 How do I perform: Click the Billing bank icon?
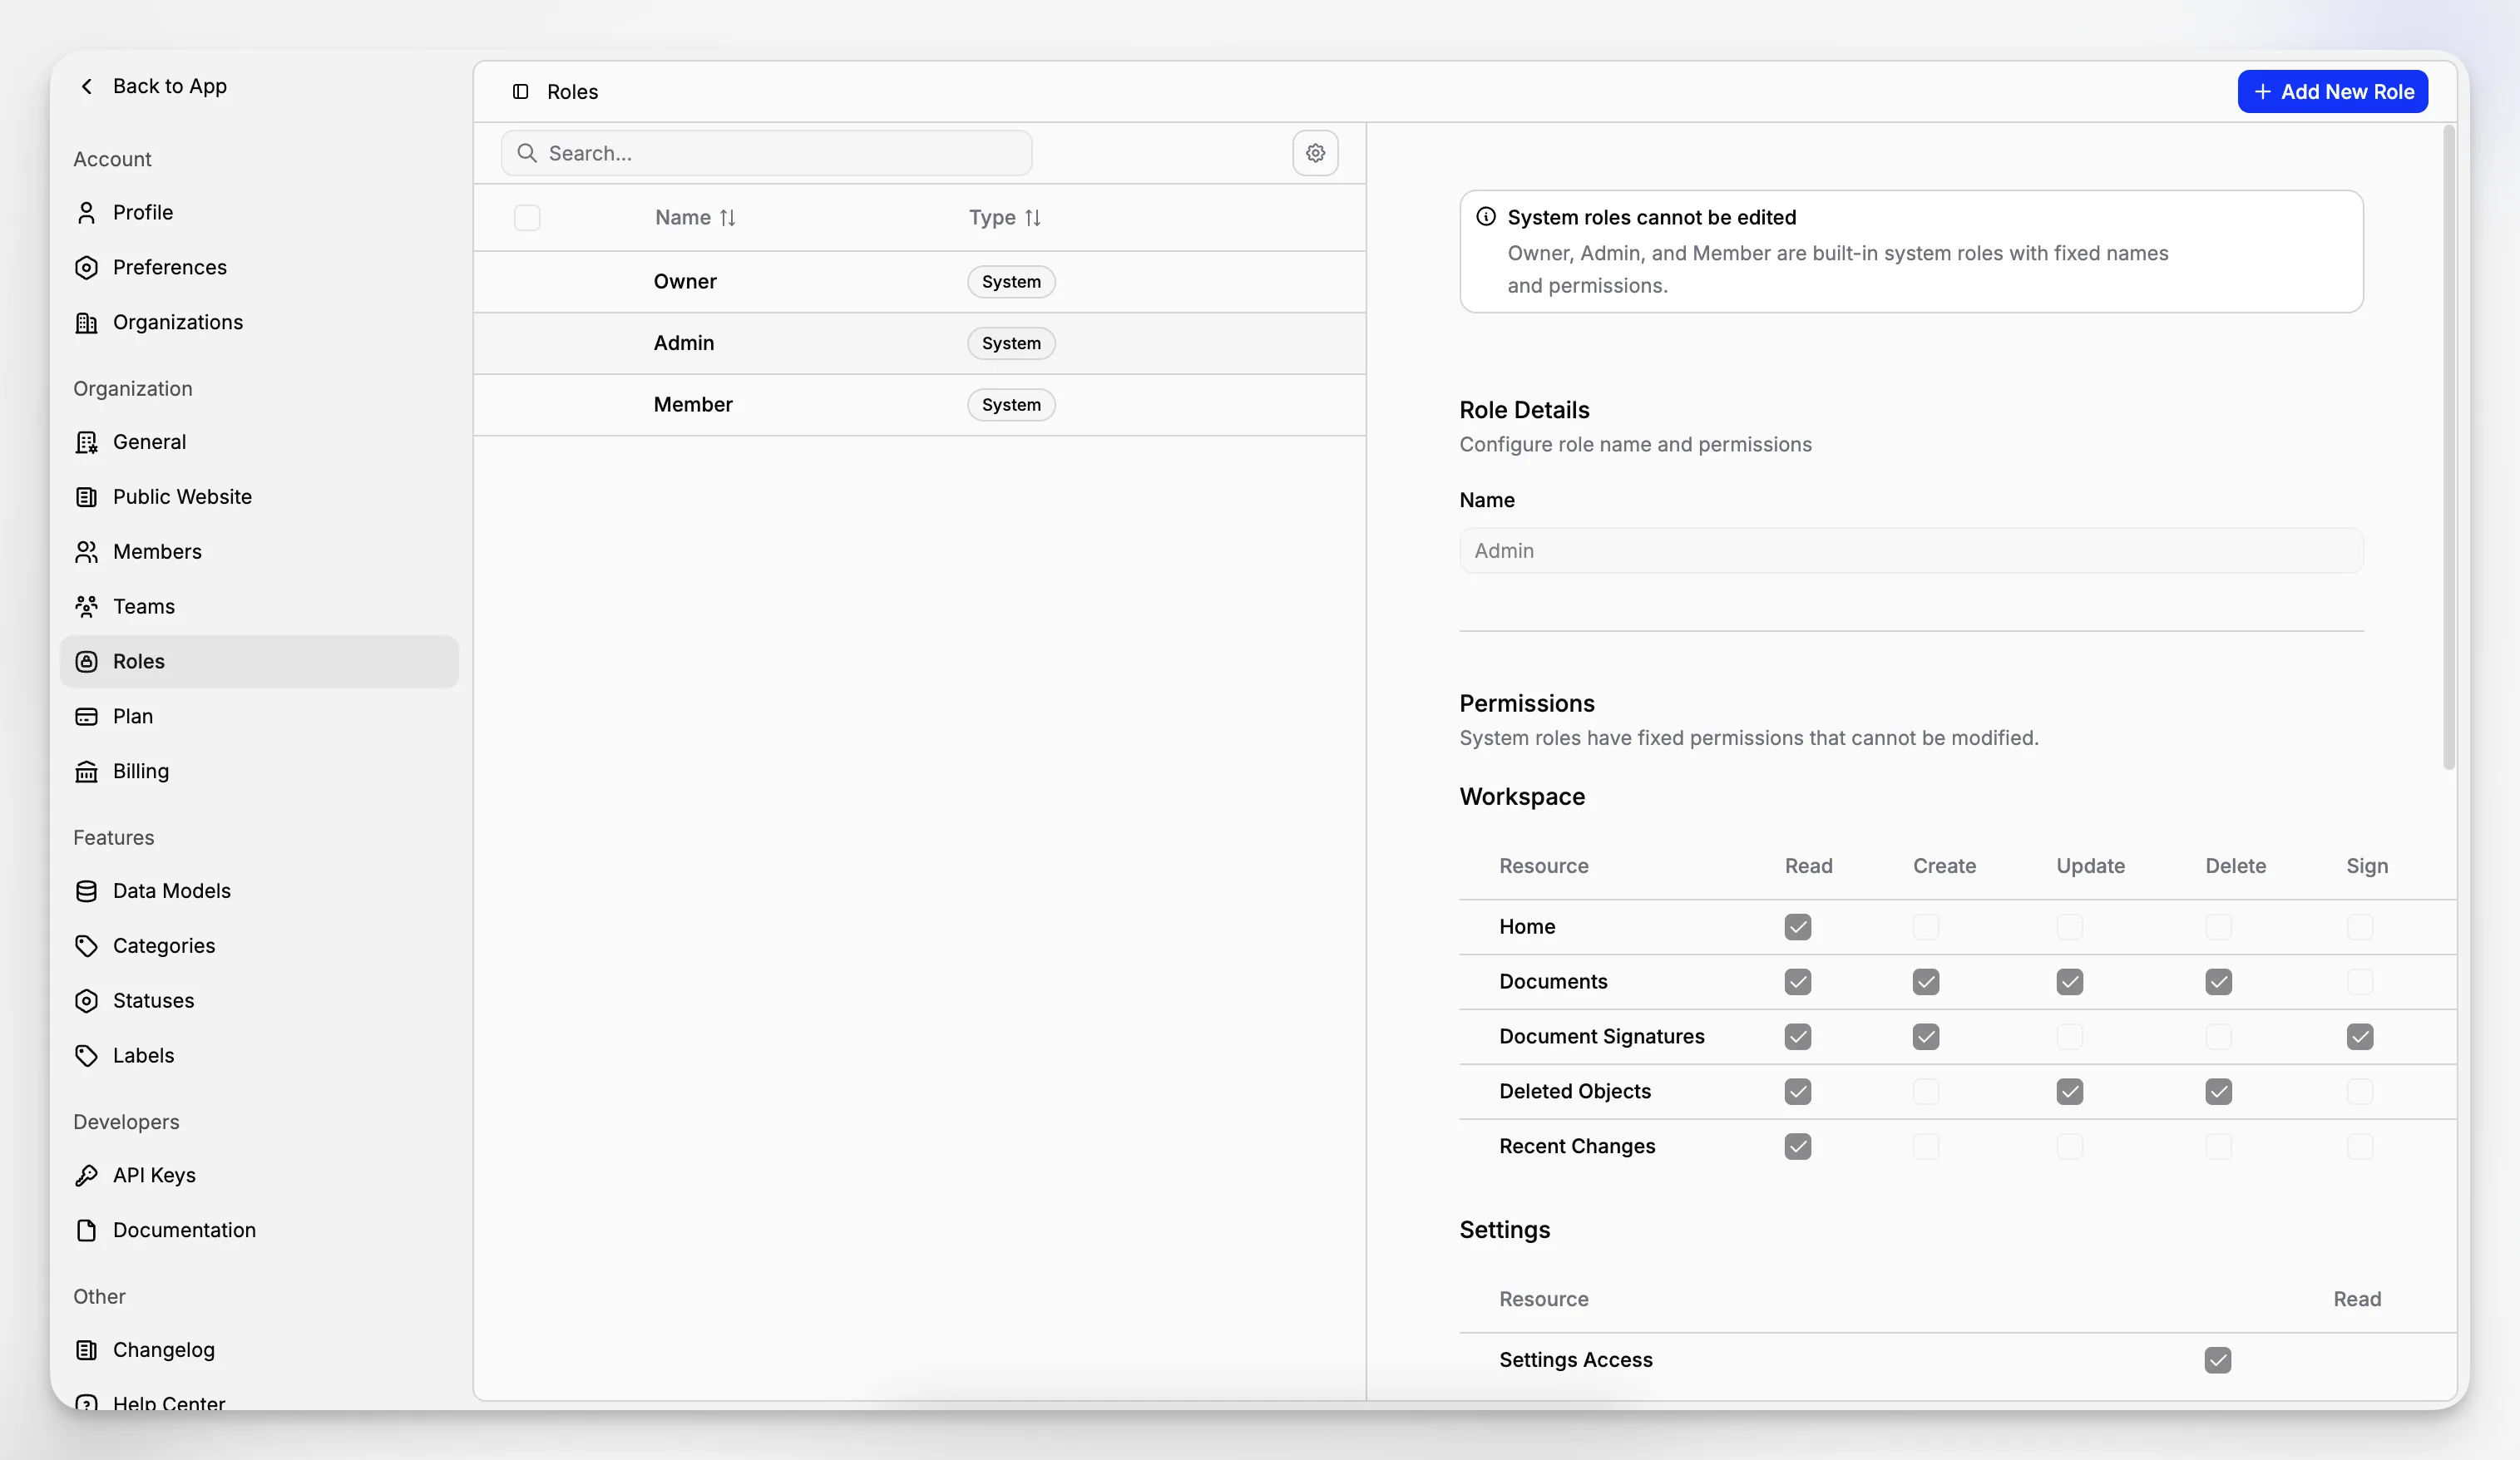click(x=87, y=772)
